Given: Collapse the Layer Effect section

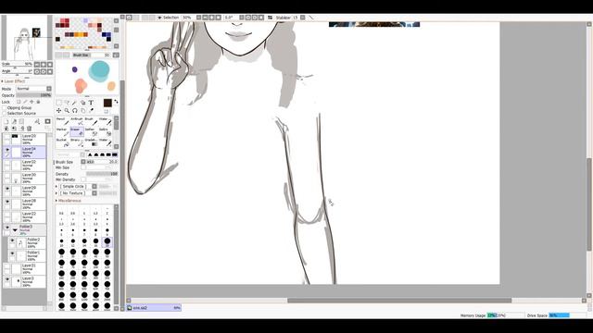Looking at the screenshot, I should [2, 81].
